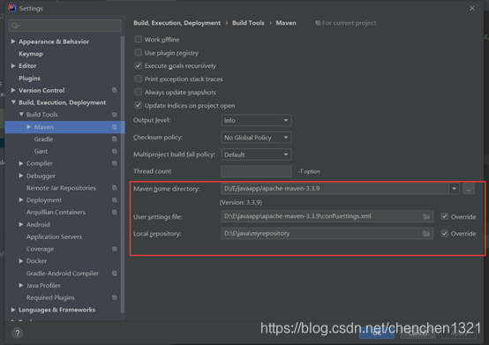The height and width of the screenshot is (345, 489).
Task: Collapse Build, Execution, Deployment section
Action: [x=13, y=102]
